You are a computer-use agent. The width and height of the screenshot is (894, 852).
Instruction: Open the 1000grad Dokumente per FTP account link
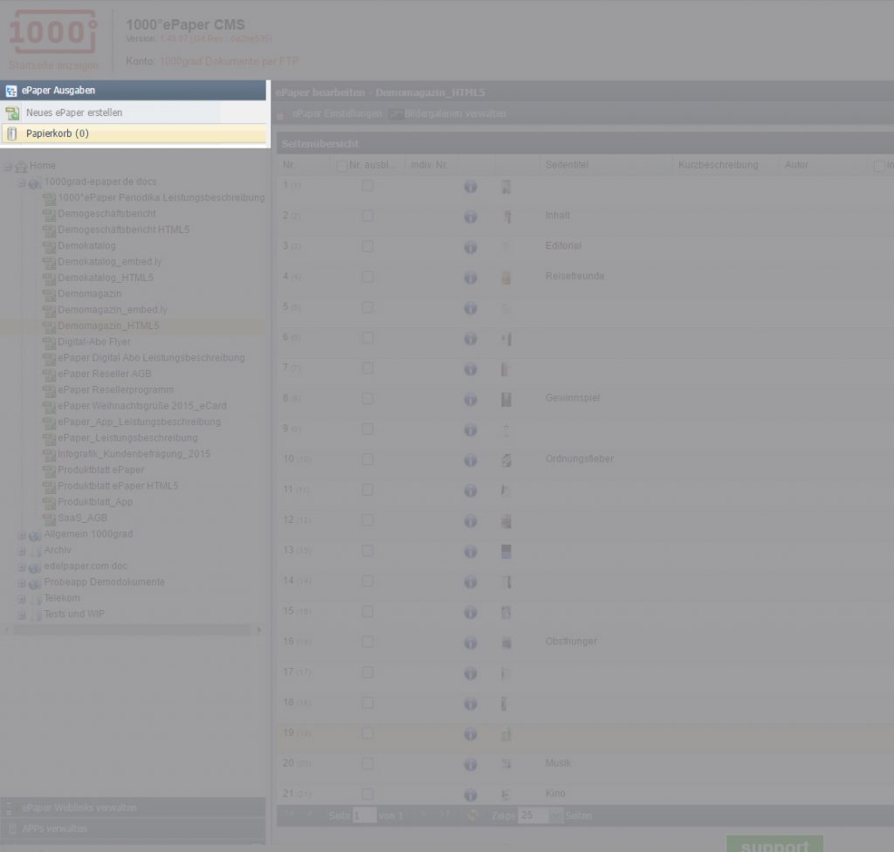point(230,61)
